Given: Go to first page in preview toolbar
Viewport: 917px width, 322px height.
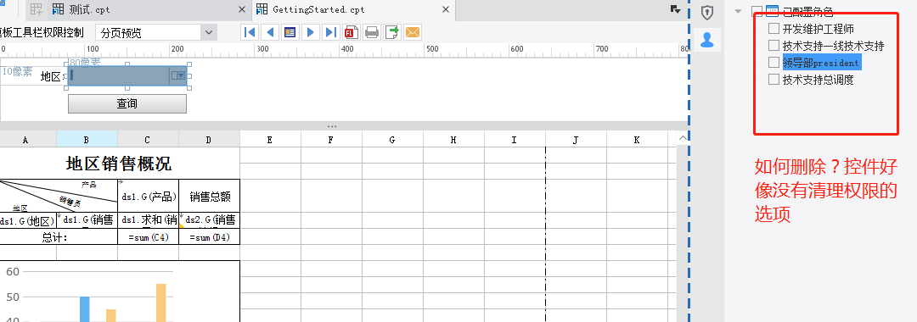Looking at the screenshot, I should point(249,32).
